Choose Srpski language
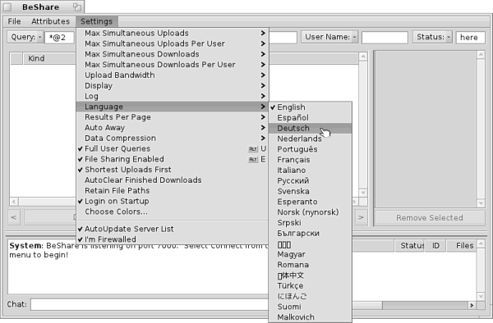Screen dimensions: 493x323 coord(310,223)
